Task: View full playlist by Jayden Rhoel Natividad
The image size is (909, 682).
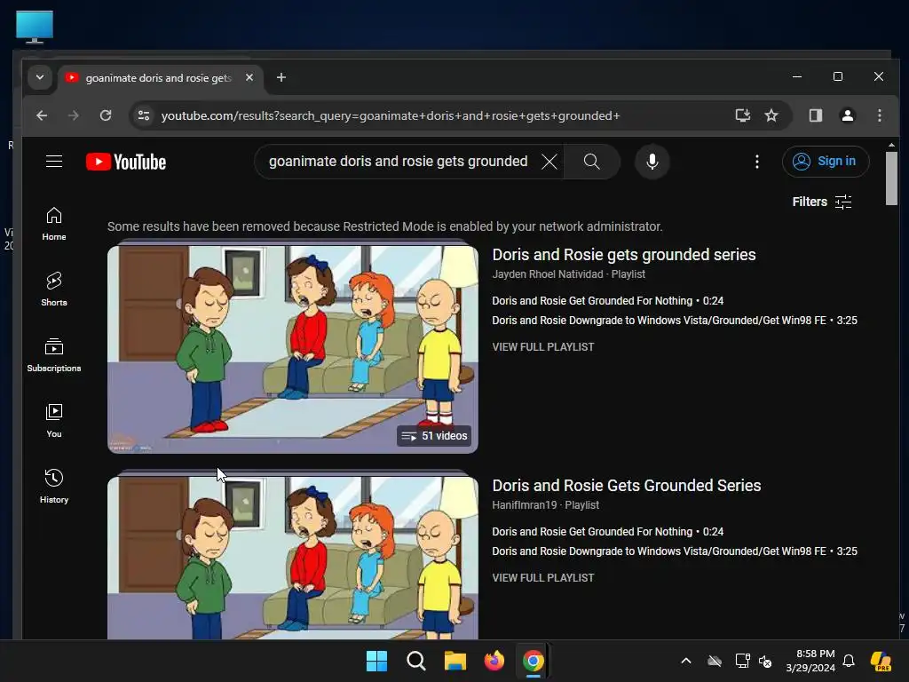Action: point(543,347)
